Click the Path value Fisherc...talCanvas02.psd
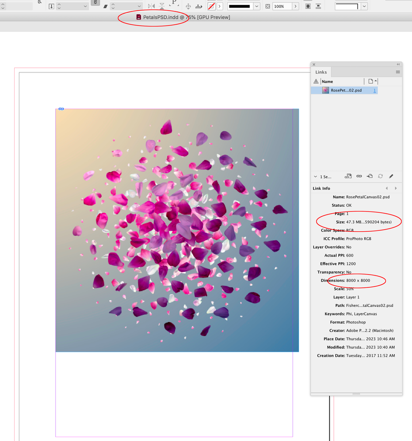Image resolution: width=412 pixels, height=441 pixels. (370, 305)
